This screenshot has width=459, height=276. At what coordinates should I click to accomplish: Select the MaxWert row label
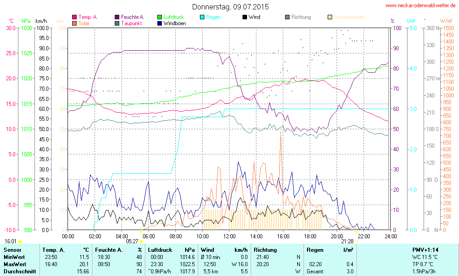pyautogui.click(x=14, y=264)
